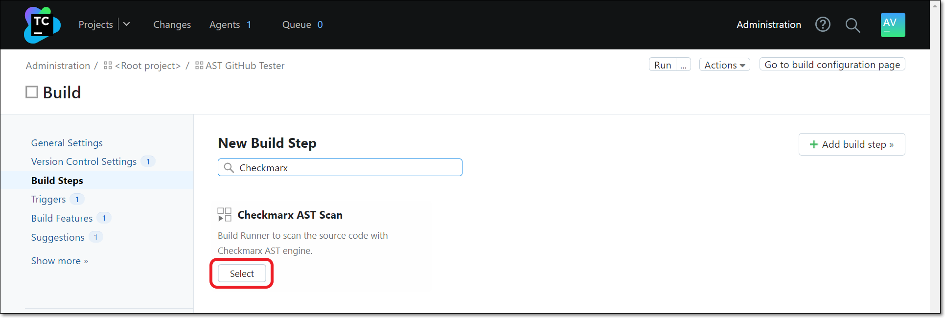Click the Suggestions count badge

(95, 237)
